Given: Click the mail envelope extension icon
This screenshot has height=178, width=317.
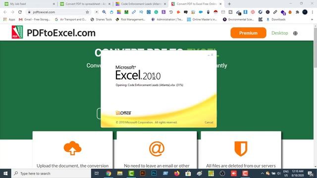Looking at the screenshot, I should (x=223, y=12).
